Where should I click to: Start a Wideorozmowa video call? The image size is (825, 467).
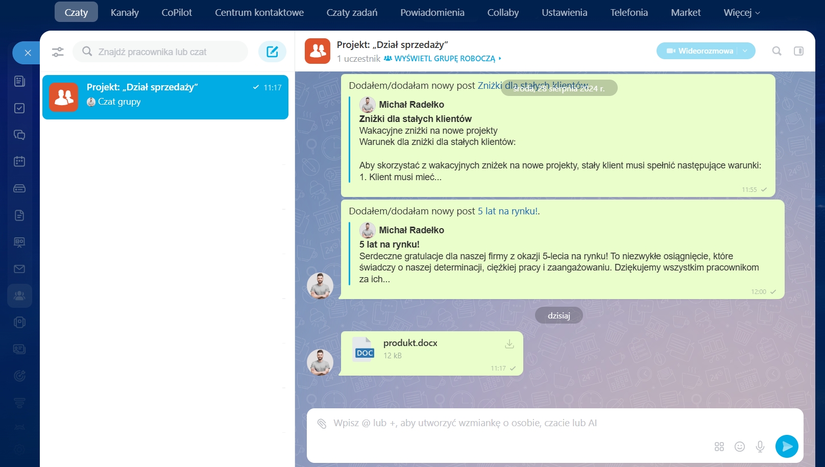click(699, 51)
